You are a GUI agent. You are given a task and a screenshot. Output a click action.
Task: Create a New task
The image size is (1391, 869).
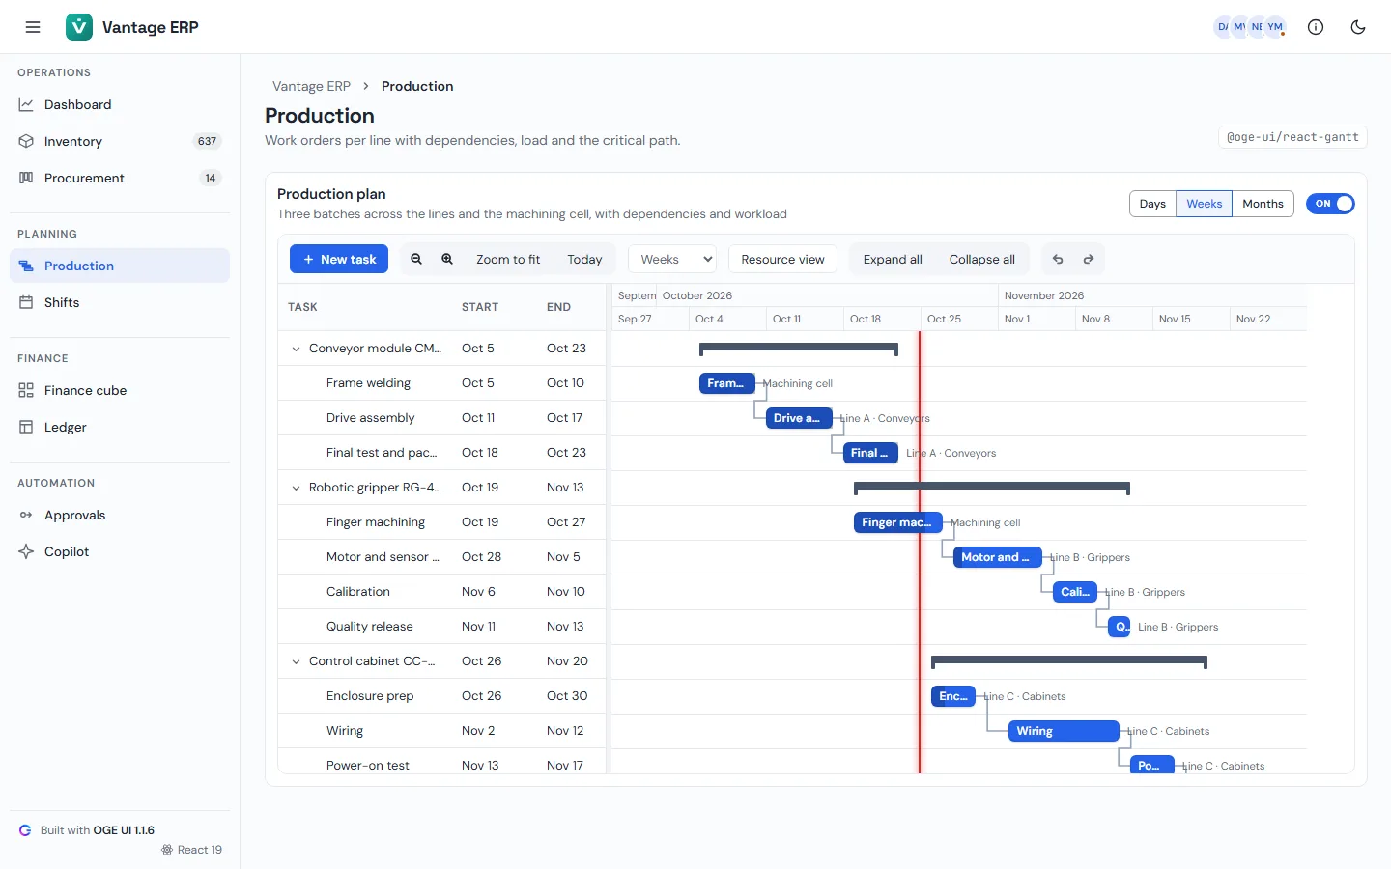click(339, 259)
